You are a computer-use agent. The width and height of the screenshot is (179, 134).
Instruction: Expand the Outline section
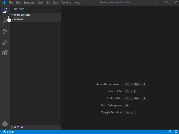pyautogui.click(x=35, y=127)
